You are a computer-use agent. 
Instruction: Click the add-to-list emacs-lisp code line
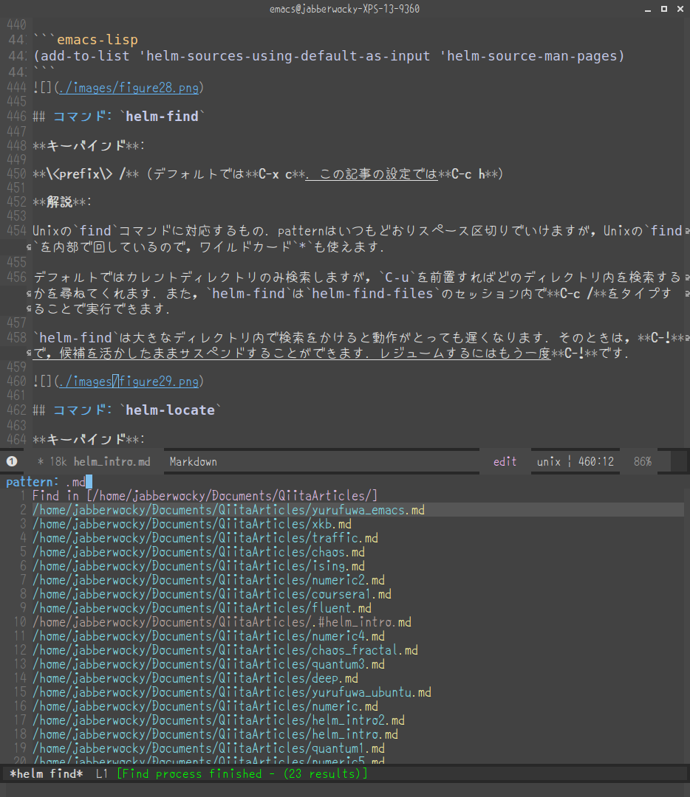click(x=329, y=56)
